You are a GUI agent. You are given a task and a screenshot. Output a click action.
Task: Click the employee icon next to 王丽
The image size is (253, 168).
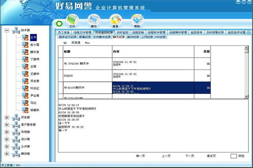(x=25, y=66)
